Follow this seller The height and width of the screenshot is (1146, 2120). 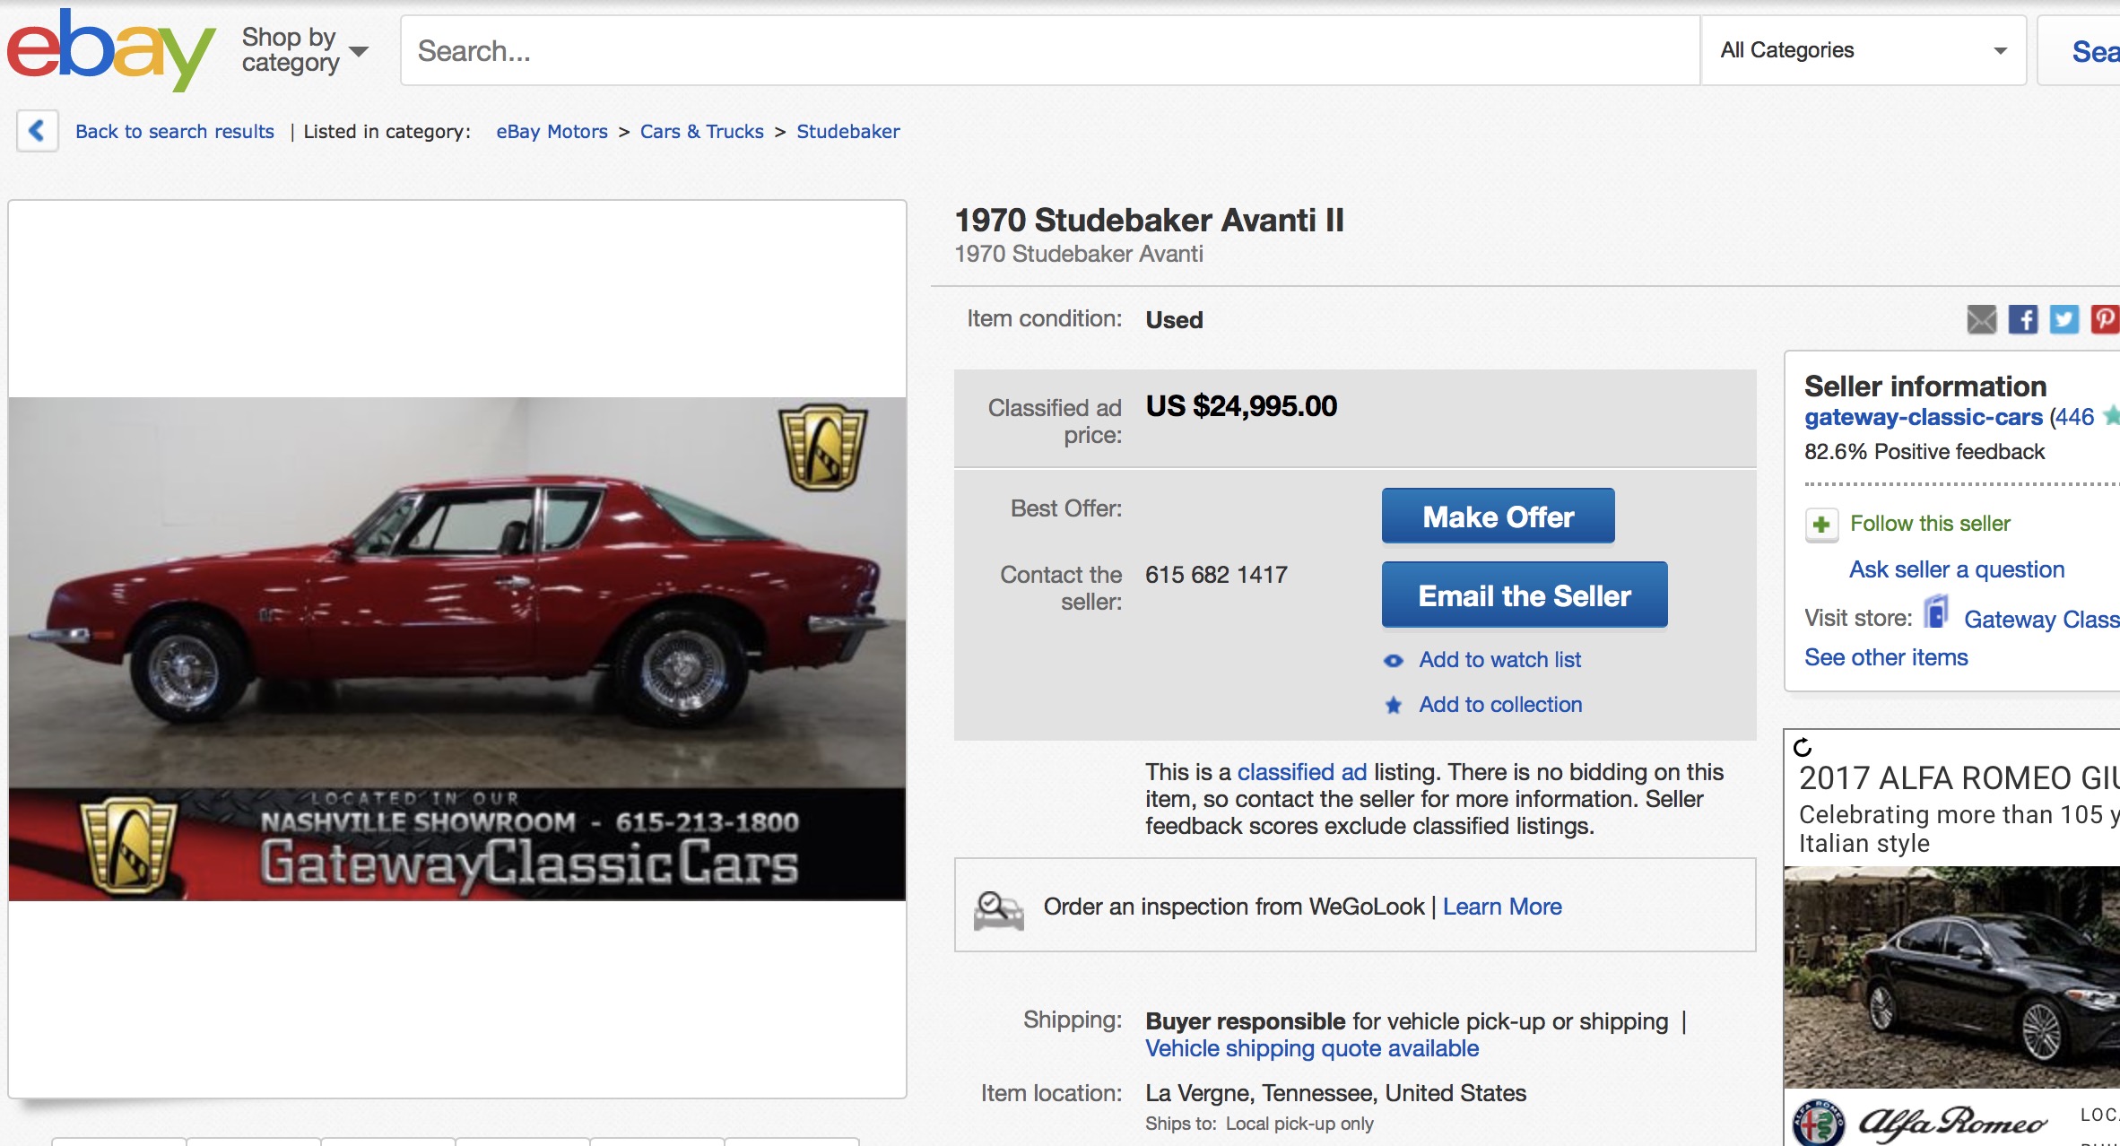(1930, 524)
